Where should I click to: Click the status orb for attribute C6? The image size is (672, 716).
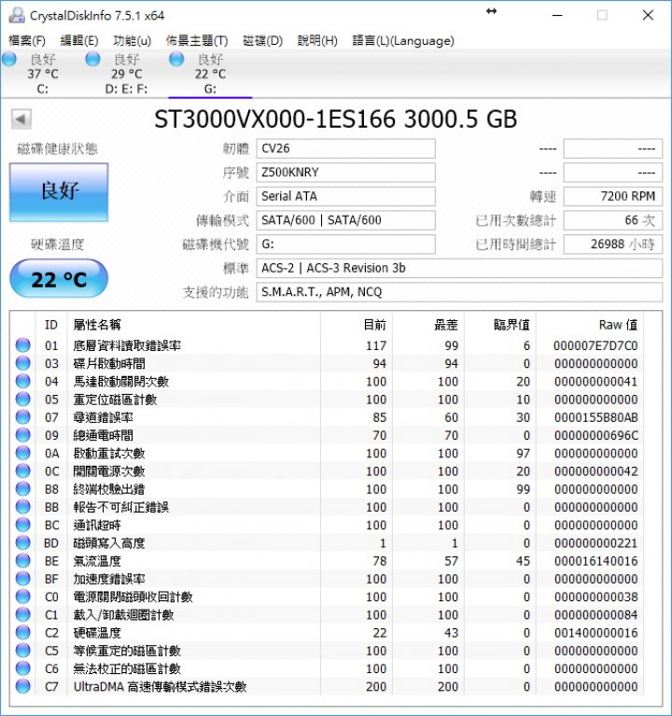(x=22, y=668)
